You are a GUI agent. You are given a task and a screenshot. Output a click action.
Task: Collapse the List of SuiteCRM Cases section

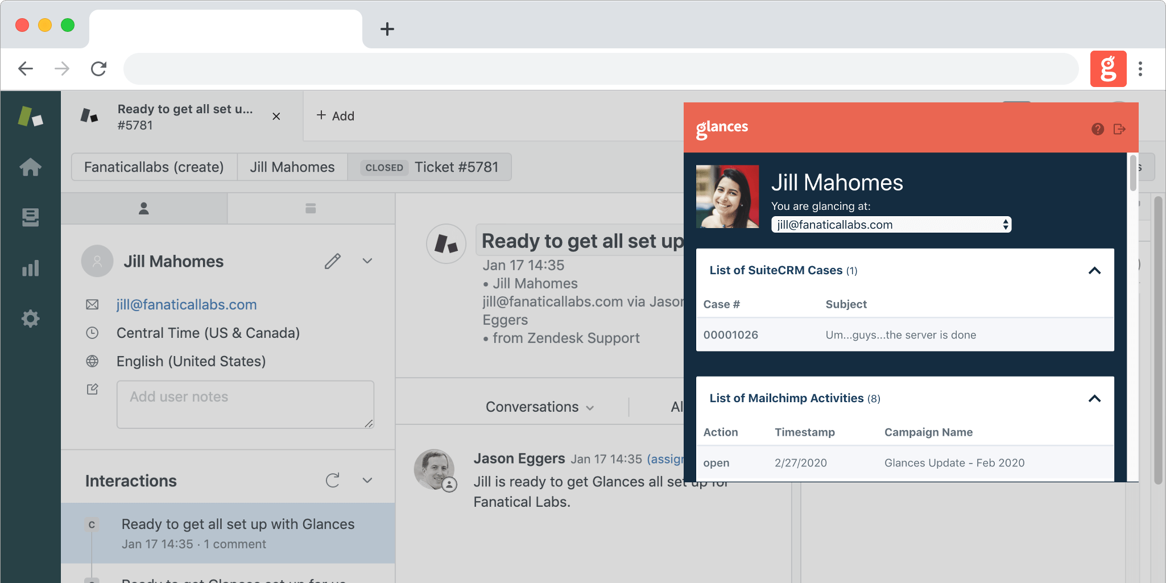click(x=1094, y=271)
